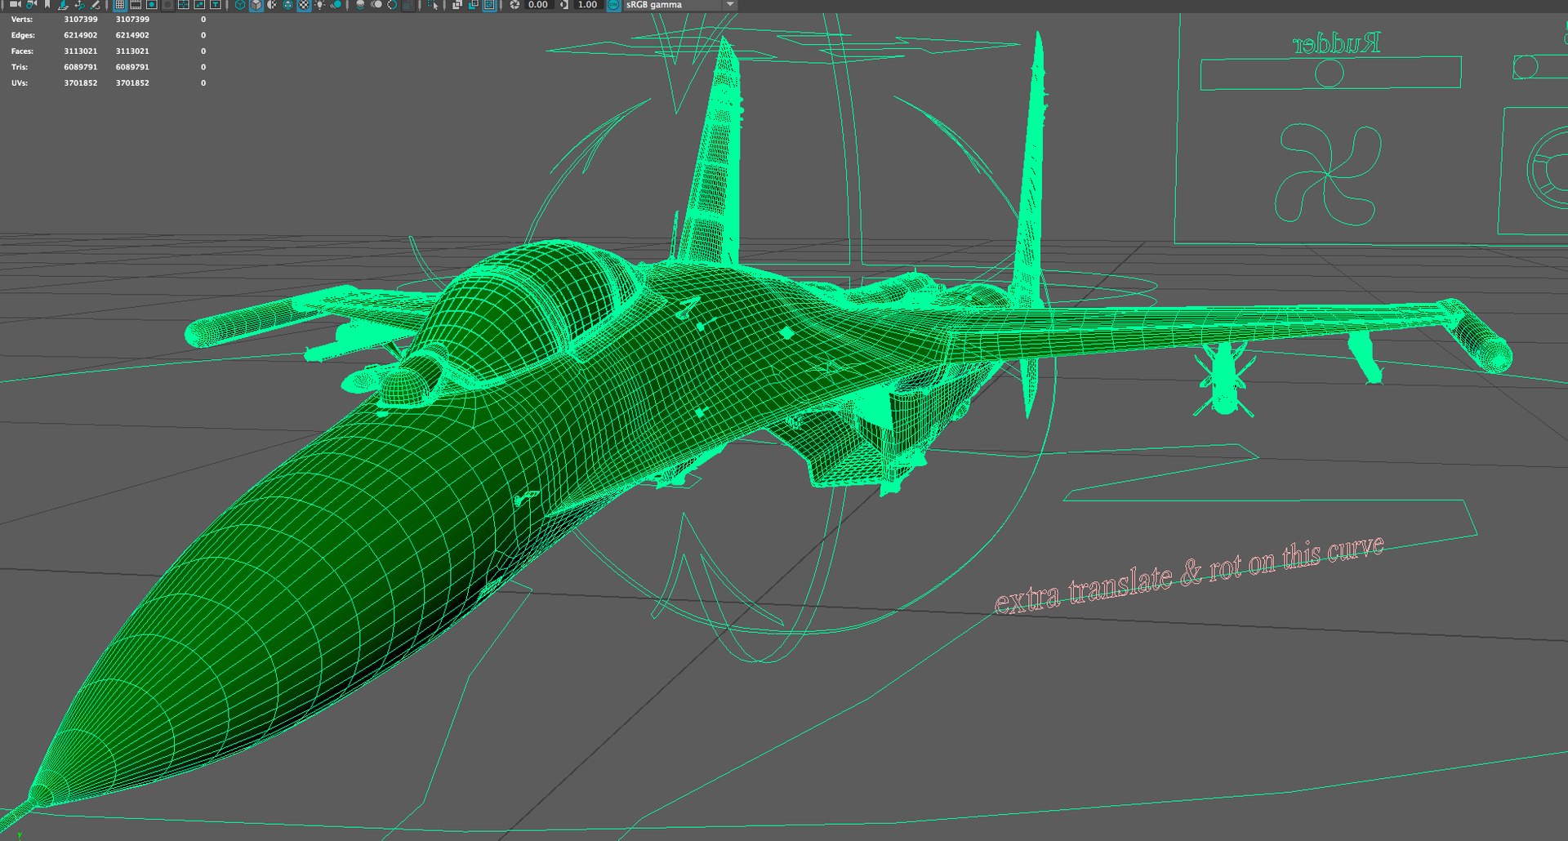Select the propeller-shaped control curve

1328,173
